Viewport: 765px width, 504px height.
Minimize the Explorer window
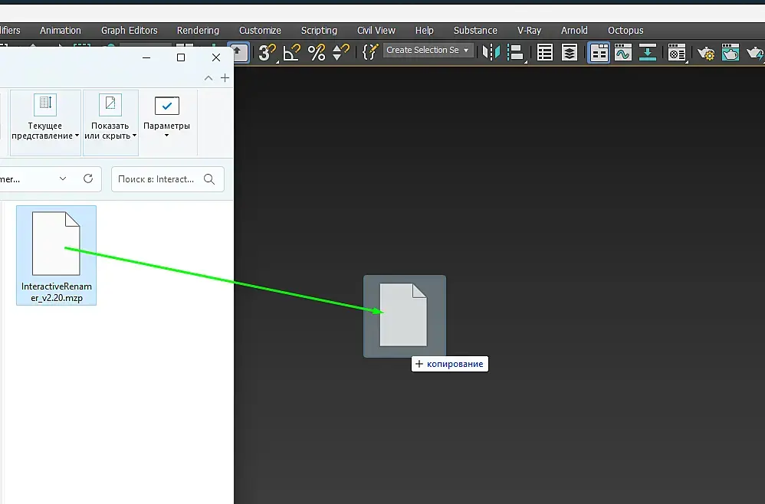pos(146,57)
